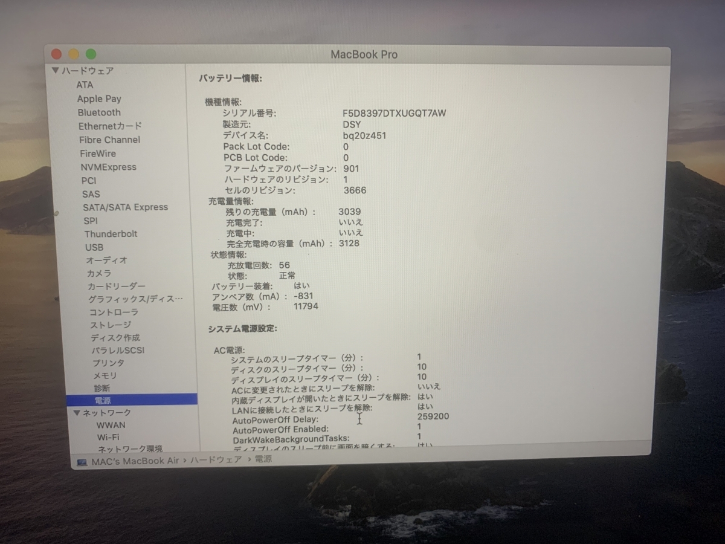The width and height of the screenshot is (725, 544).
Task: Click the voltage value 11794
Action: coord(306,306)
